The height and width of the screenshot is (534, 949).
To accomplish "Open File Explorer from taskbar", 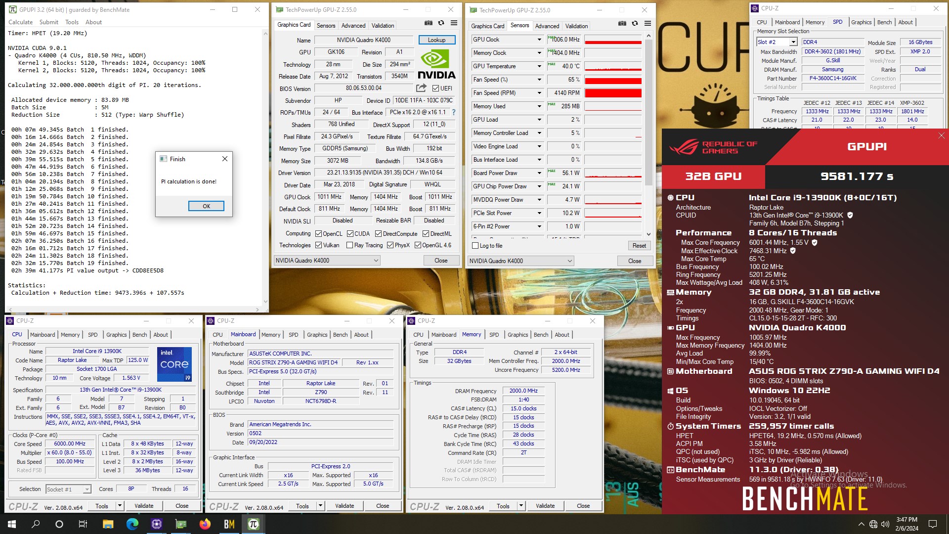I will point(108,524).
